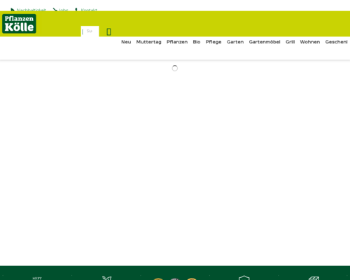Open the Wohnen menu

(310, 42)
